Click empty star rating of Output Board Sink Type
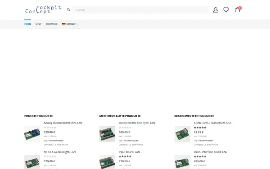This screenshot has width=270, height=169. pos(125,128)
